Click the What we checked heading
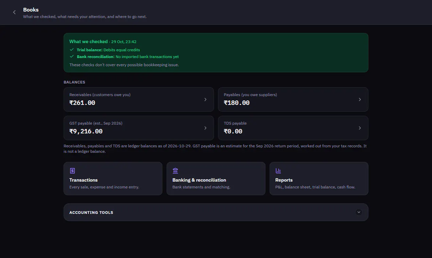This screenshot has width=432, height=258. 88,41
